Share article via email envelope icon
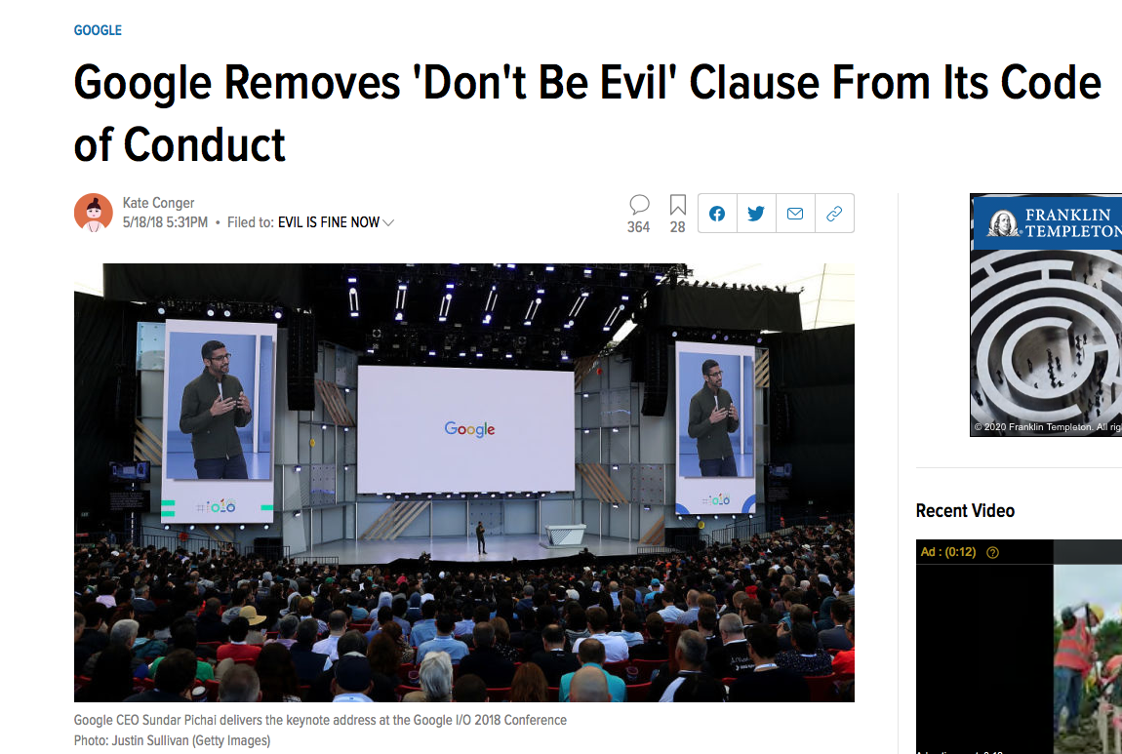Viewport: 1122px width, 754px height. click(x=795, y=214)
